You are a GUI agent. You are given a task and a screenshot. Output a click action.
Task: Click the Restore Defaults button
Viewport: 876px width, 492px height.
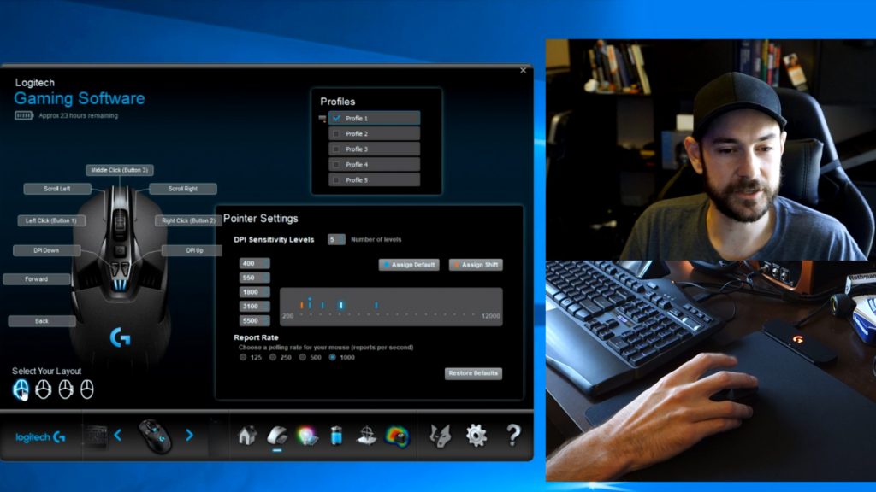473,373
